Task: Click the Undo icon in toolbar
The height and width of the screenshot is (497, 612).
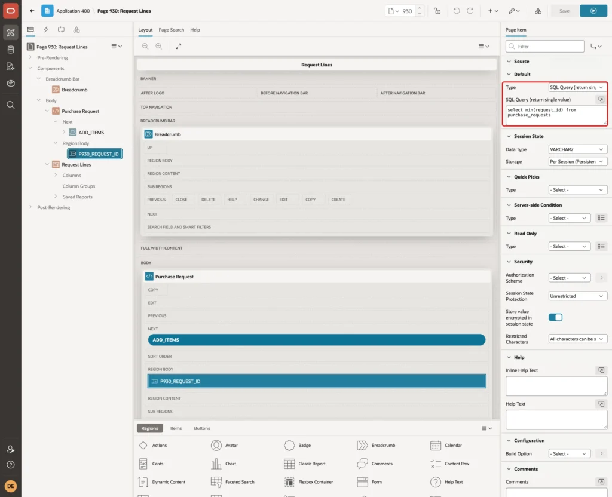Action: coord(456,11)
